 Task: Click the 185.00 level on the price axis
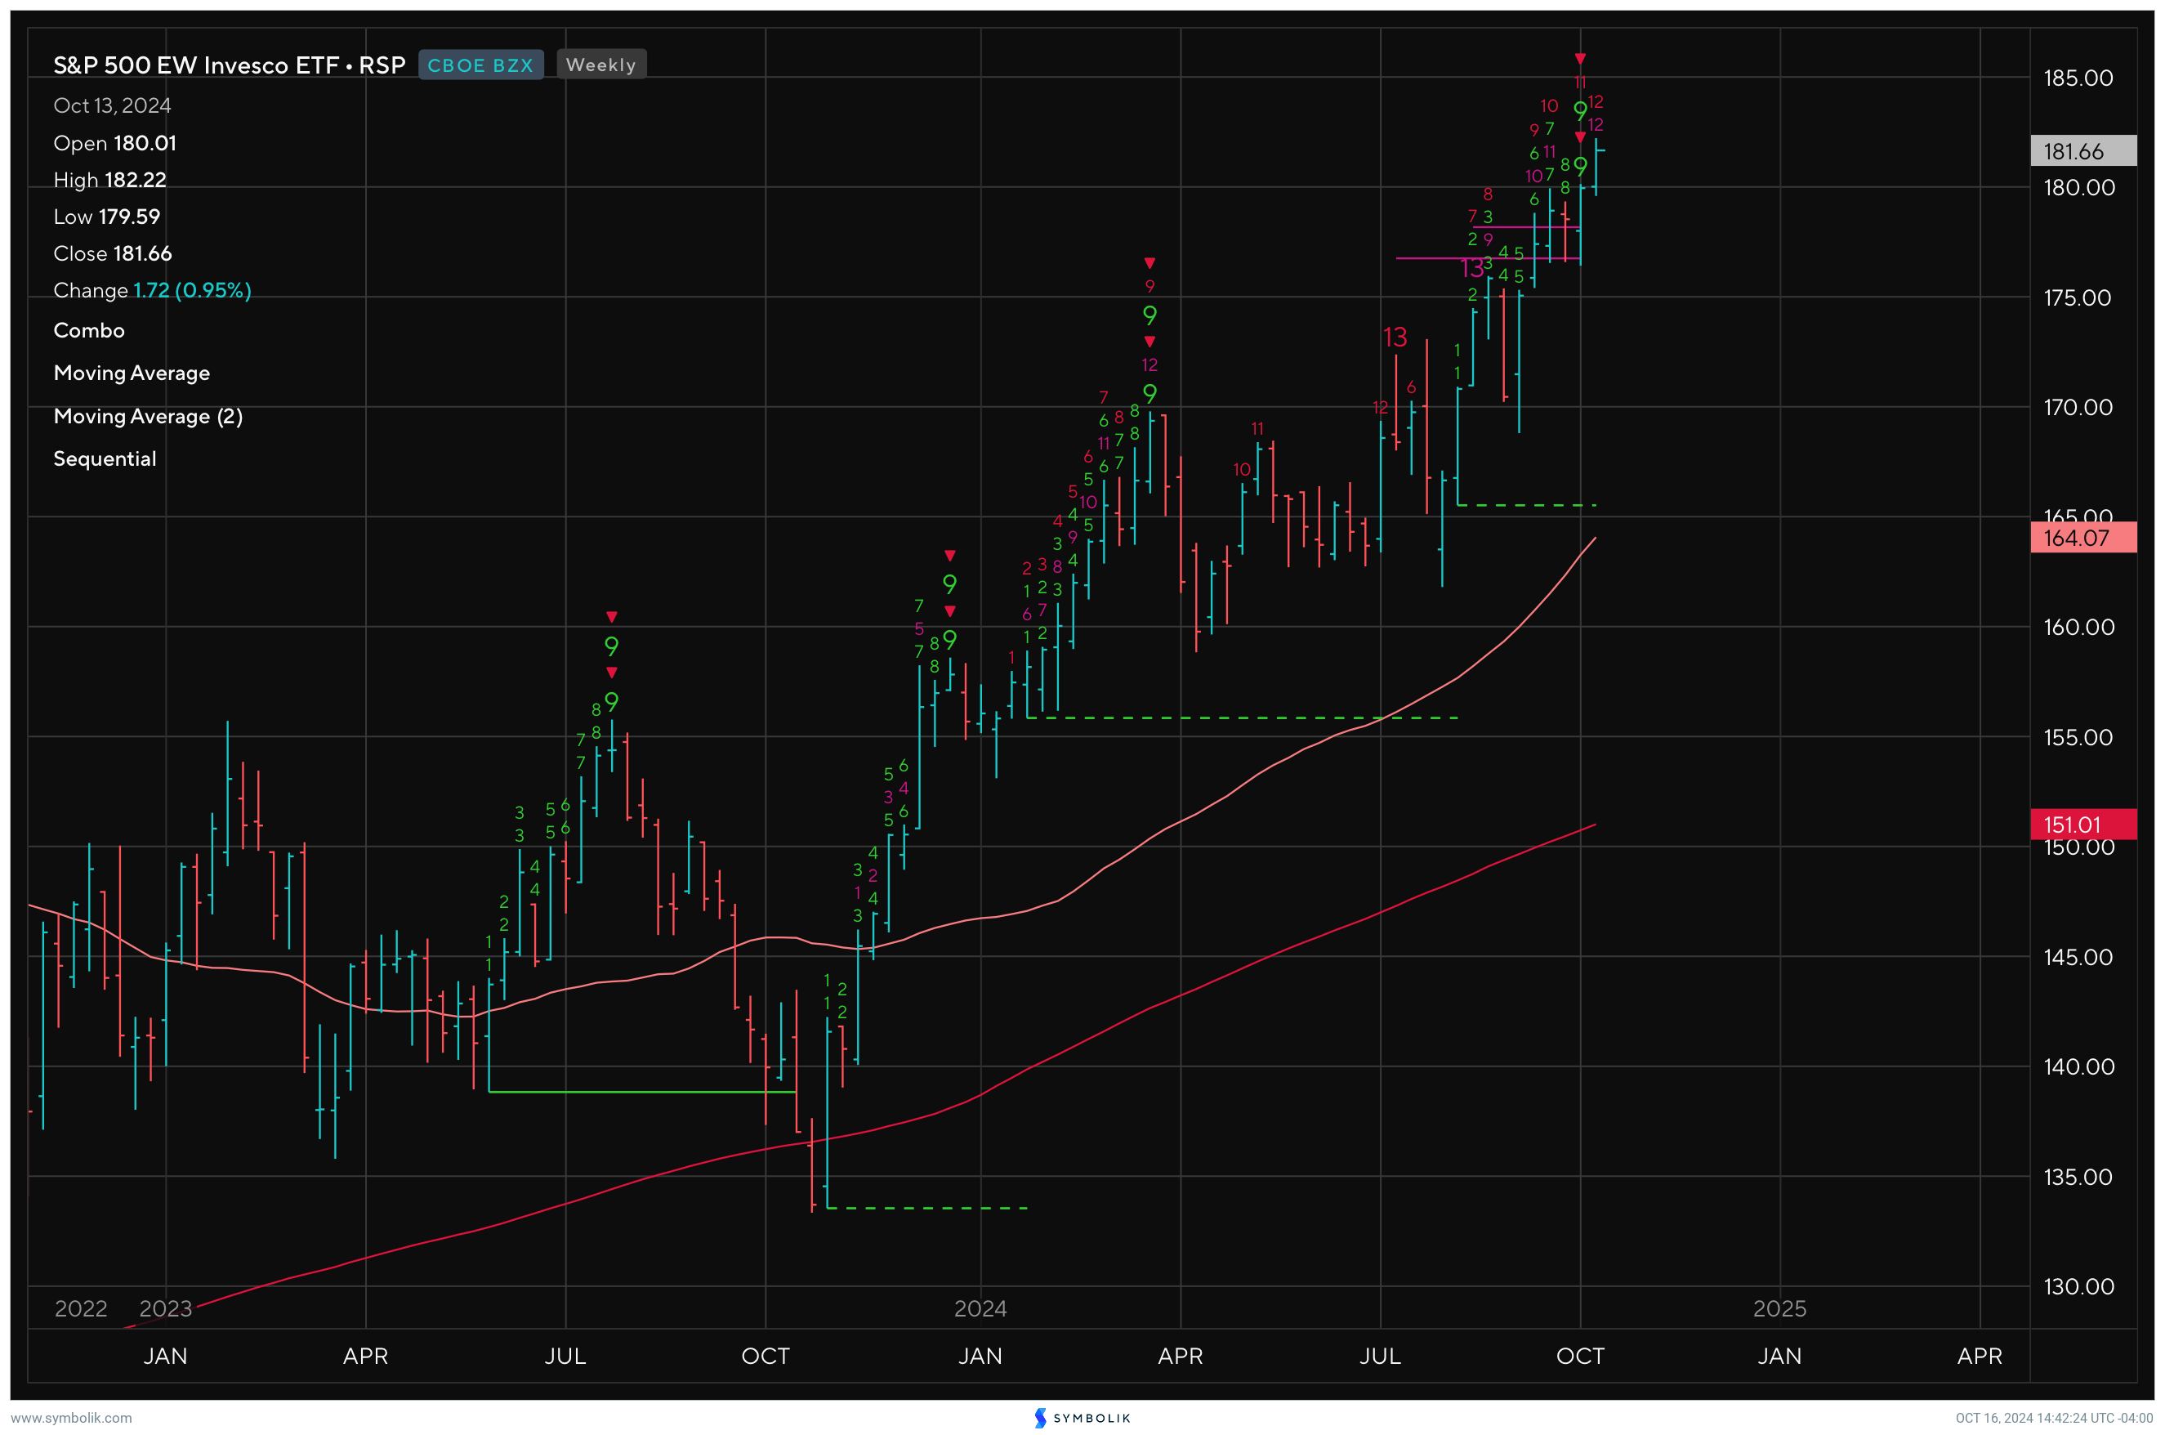[2078, 78]
